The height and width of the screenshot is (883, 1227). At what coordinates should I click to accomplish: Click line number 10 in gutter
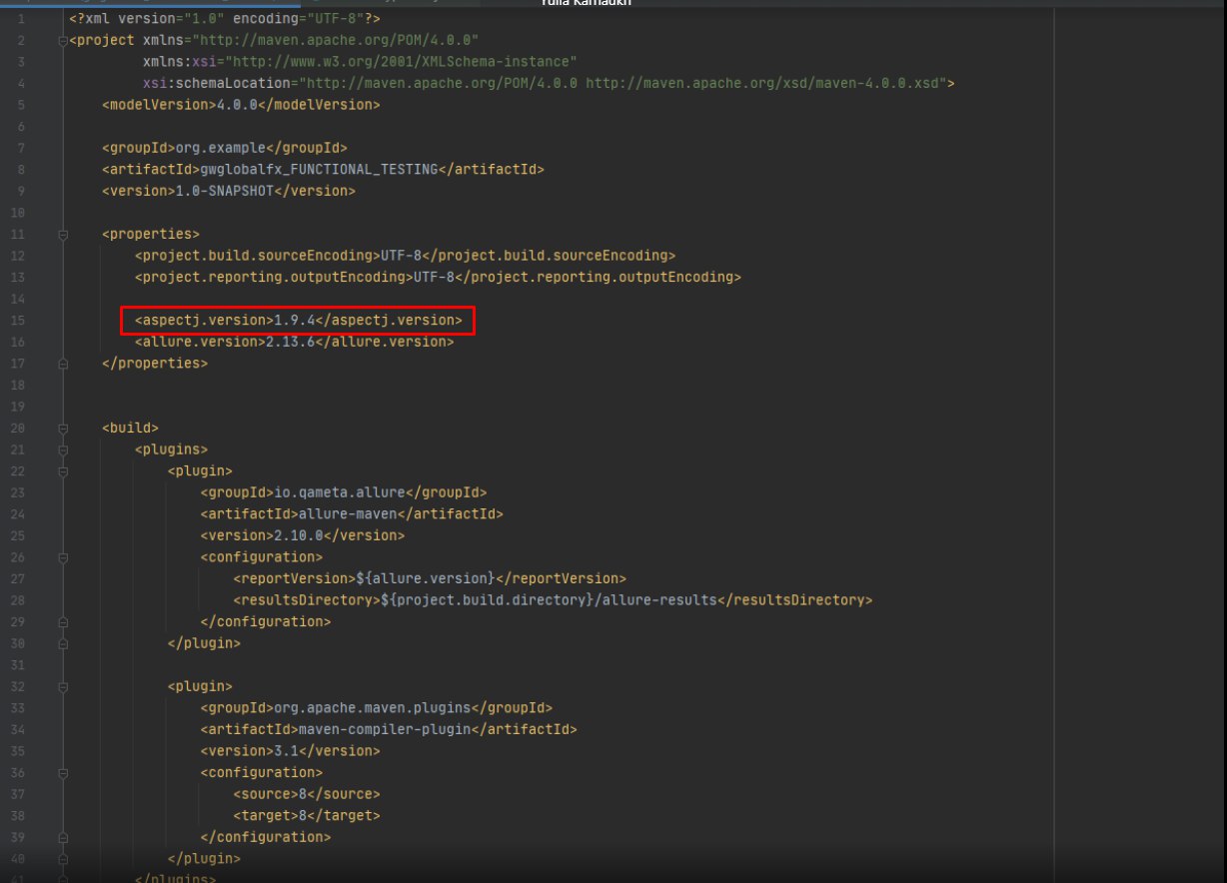(x=19, y=213)
